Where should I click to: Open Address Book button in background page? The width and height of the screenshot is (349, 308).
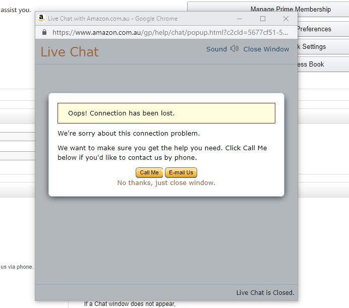(x=323, y=65)
